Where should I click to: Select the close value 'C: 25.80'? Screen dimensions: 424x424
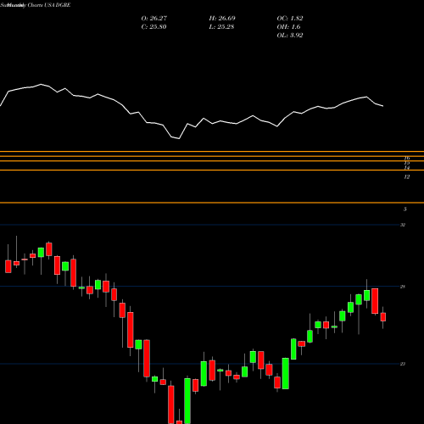pos(153,27)
